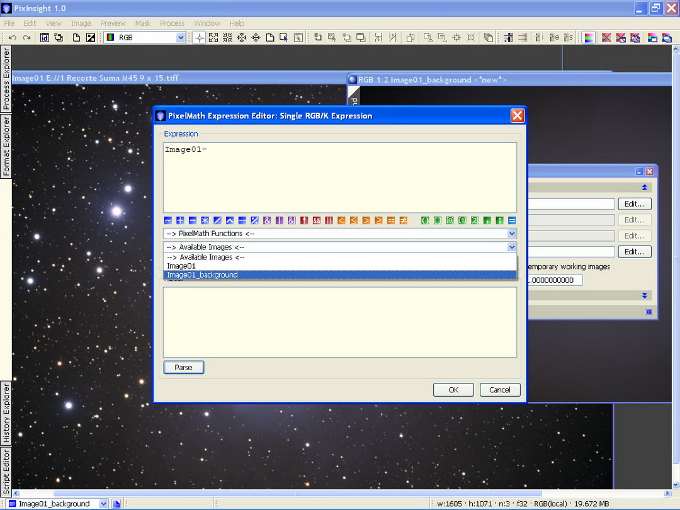Click the last enabled Edit... button in PixelMath window
This screenshot has height=510, width=680.
coord(635,251)
